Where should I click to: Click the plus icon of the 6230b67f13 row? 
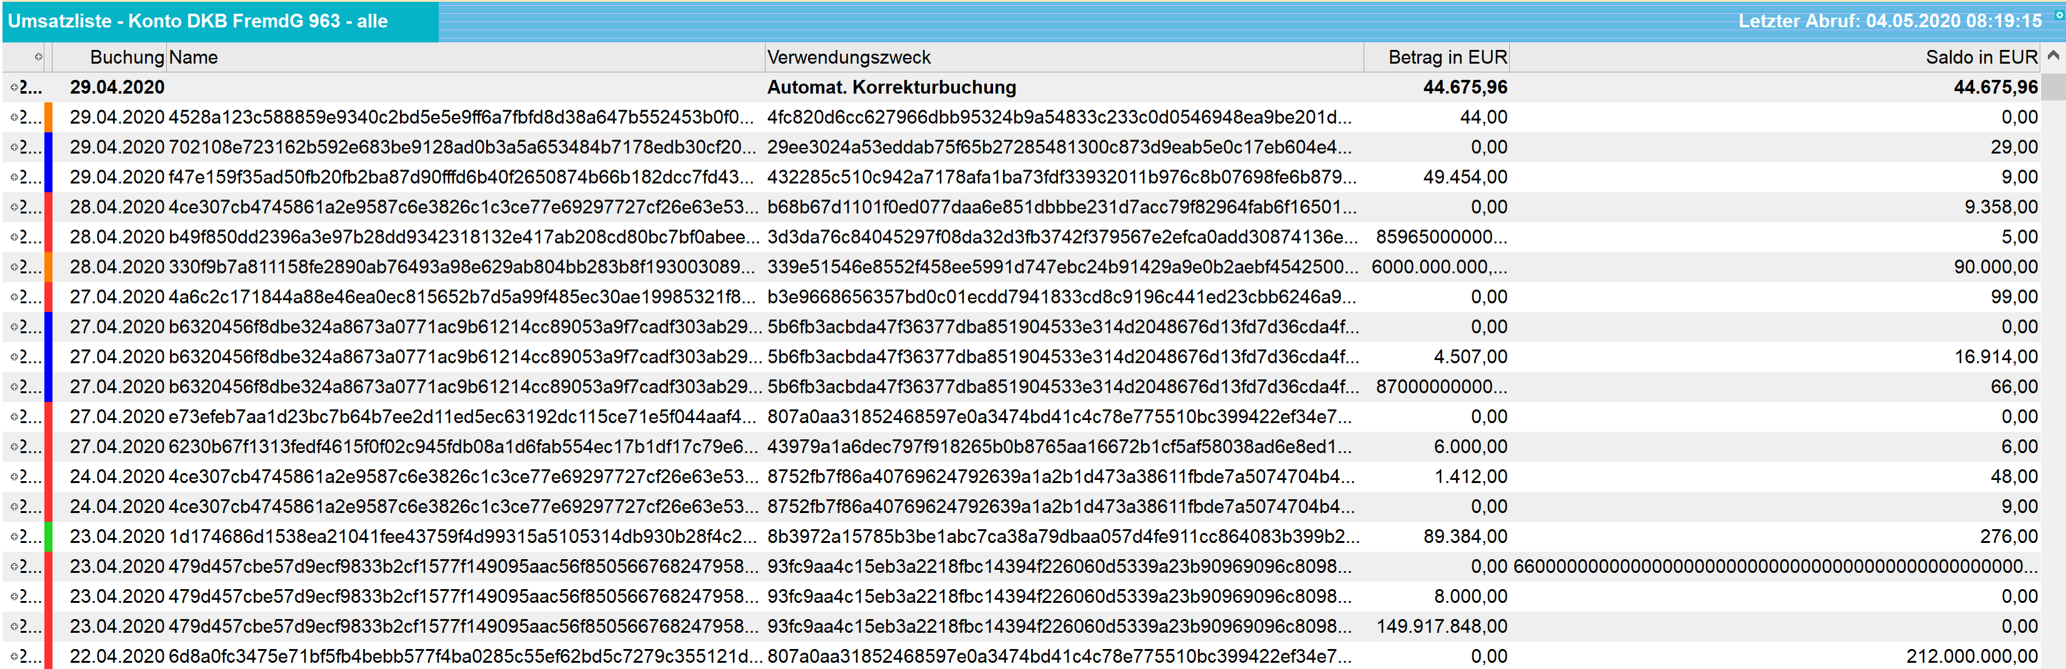[14, 447]
